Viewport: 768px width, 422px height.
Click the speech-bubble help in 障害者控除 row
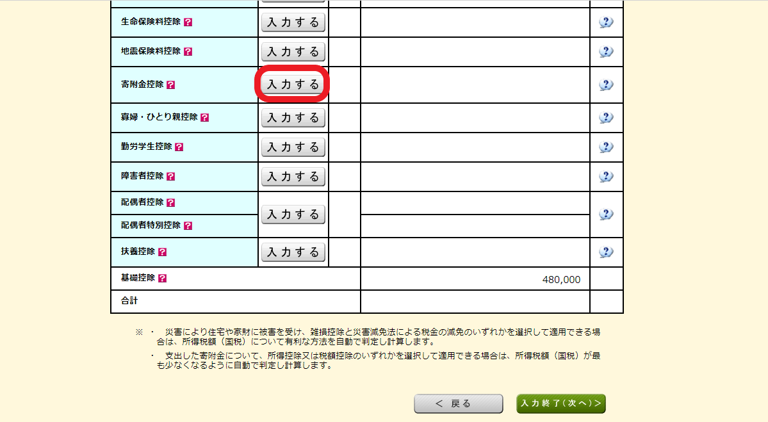[x=606, y=176]
